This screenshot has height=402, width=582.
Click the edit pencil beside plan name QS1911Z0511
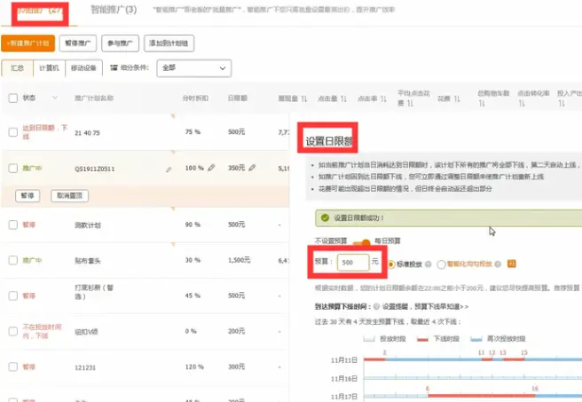tap(169, 168)
